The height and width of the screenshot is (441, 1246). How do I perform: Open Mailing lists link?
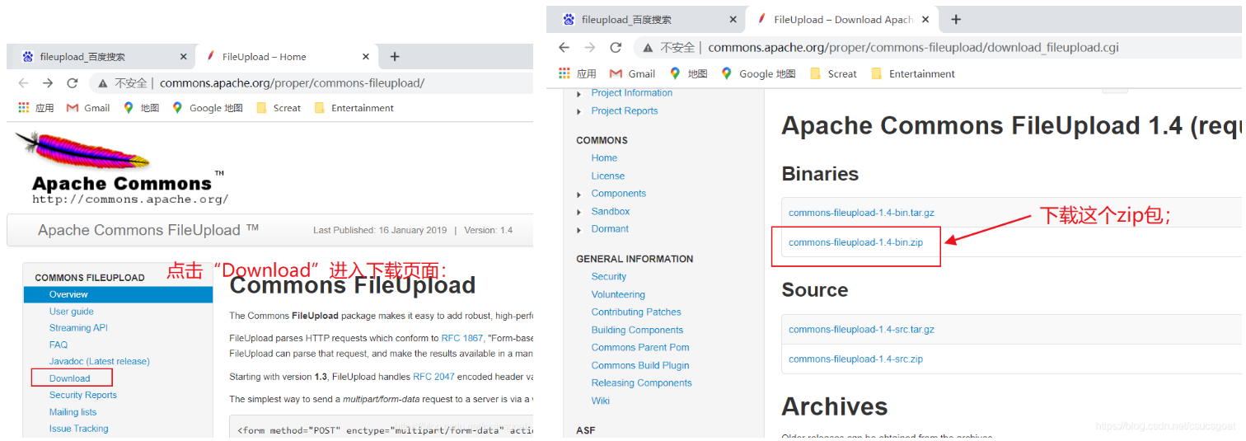pyautogui.click(x=73, y=412)
